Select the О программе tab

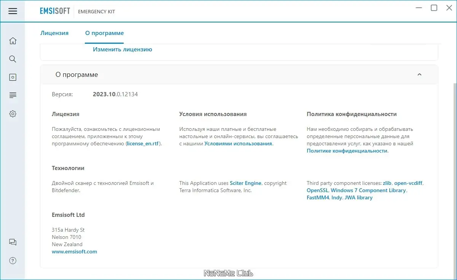tap(104, 33)
